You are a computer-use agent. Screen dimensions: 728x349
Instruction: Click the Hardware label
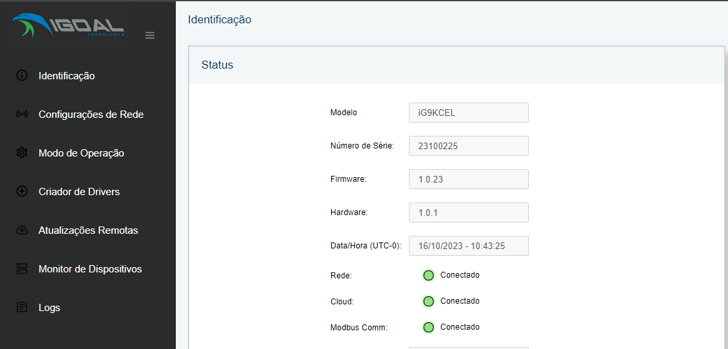point(349,212)
